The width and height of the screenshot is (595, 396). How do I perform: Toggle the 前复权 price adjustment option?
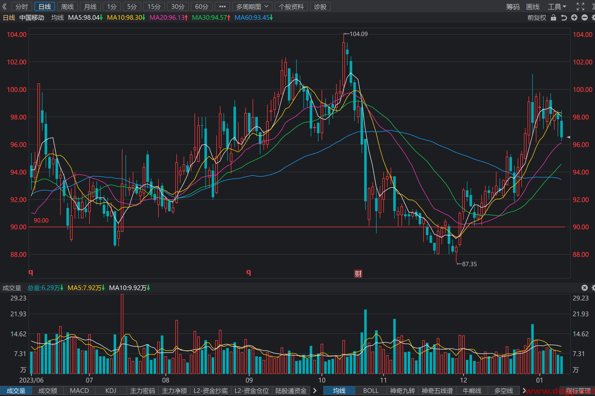[537, 17]
